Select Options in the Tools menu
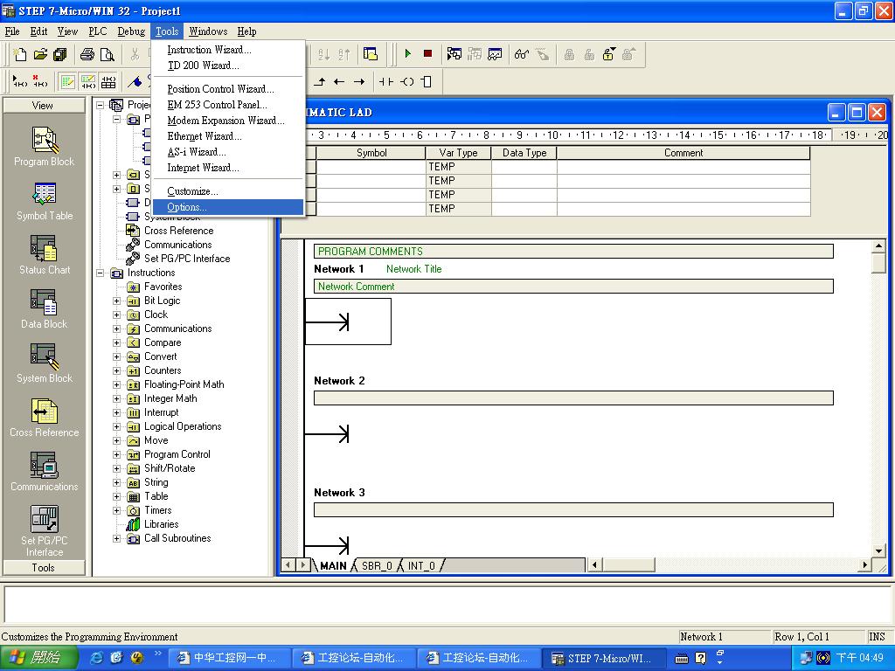Image resolution: width=895 pixels, height=671 pixels. pos(228,207)
